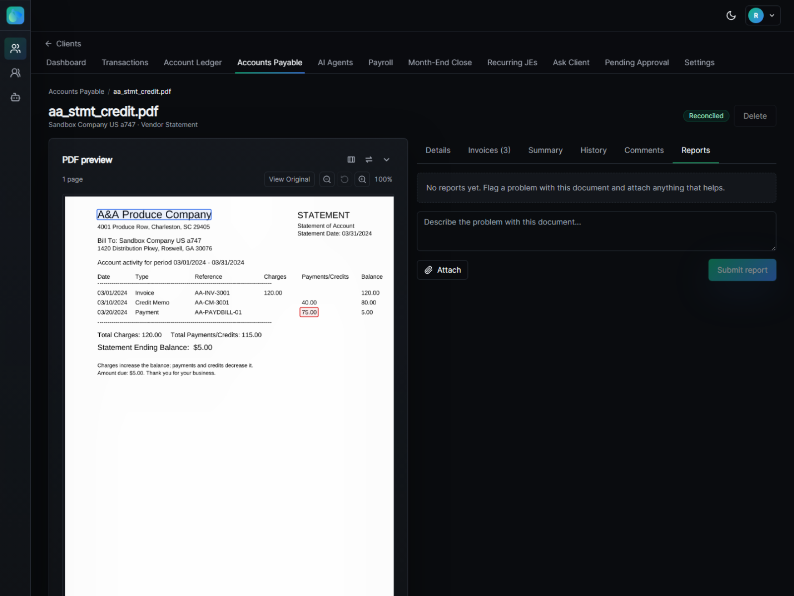Open the Dashboard tab
The width and height of the screenshot is (794, 596).
tap(66, 63)
